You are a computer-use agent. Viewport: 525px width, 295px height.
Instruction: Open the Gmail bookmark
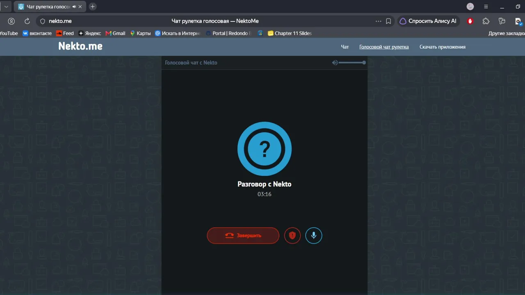(115, 33)
